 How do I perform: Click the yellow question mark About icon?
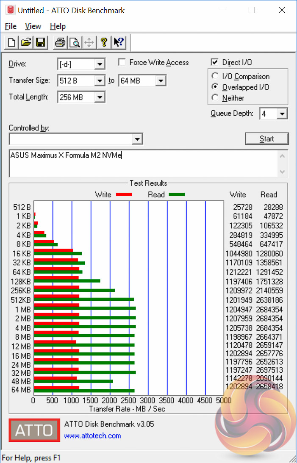pos(104,42)
